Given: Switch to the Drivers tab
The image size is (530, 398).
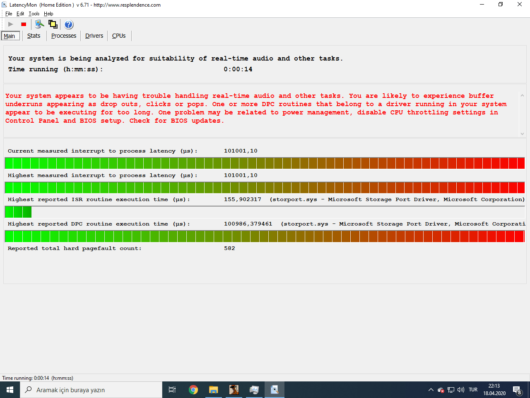Looking at the screenshot, I should click(94, 36).
